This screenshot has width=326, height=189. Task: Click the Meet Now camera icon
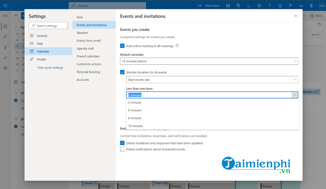point(199,6)
